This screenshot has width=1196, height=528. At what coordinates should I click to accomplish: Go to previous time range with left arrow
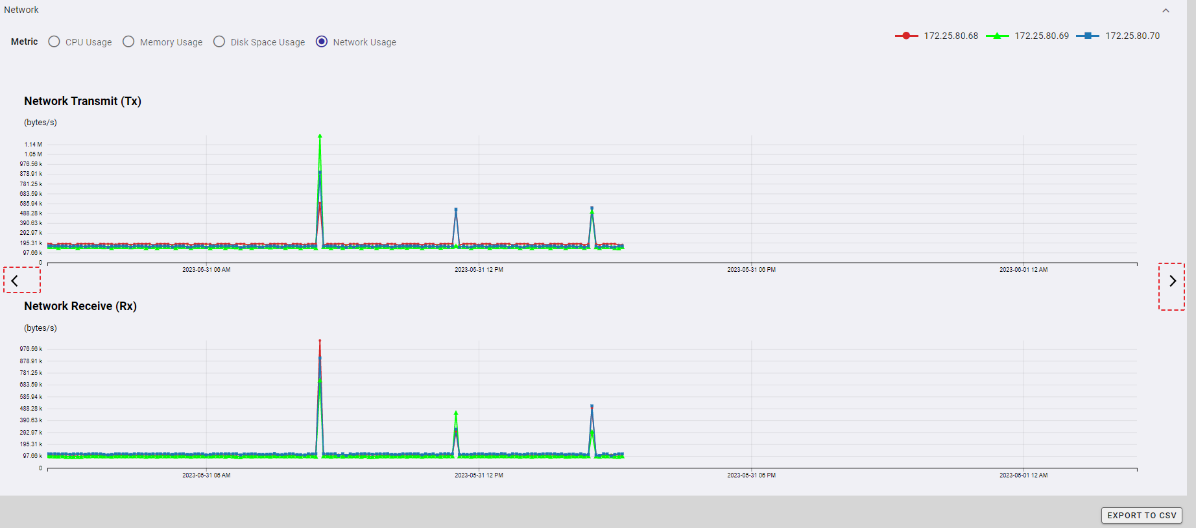tap(15, 281)
